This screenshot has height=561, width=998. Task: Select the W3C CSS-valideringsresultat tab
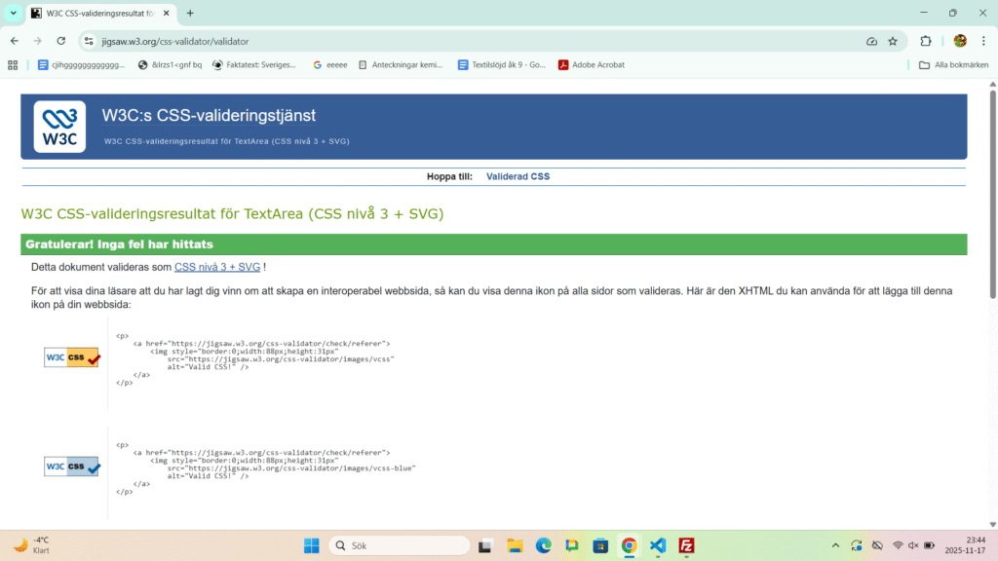click(x=97, y=13)
